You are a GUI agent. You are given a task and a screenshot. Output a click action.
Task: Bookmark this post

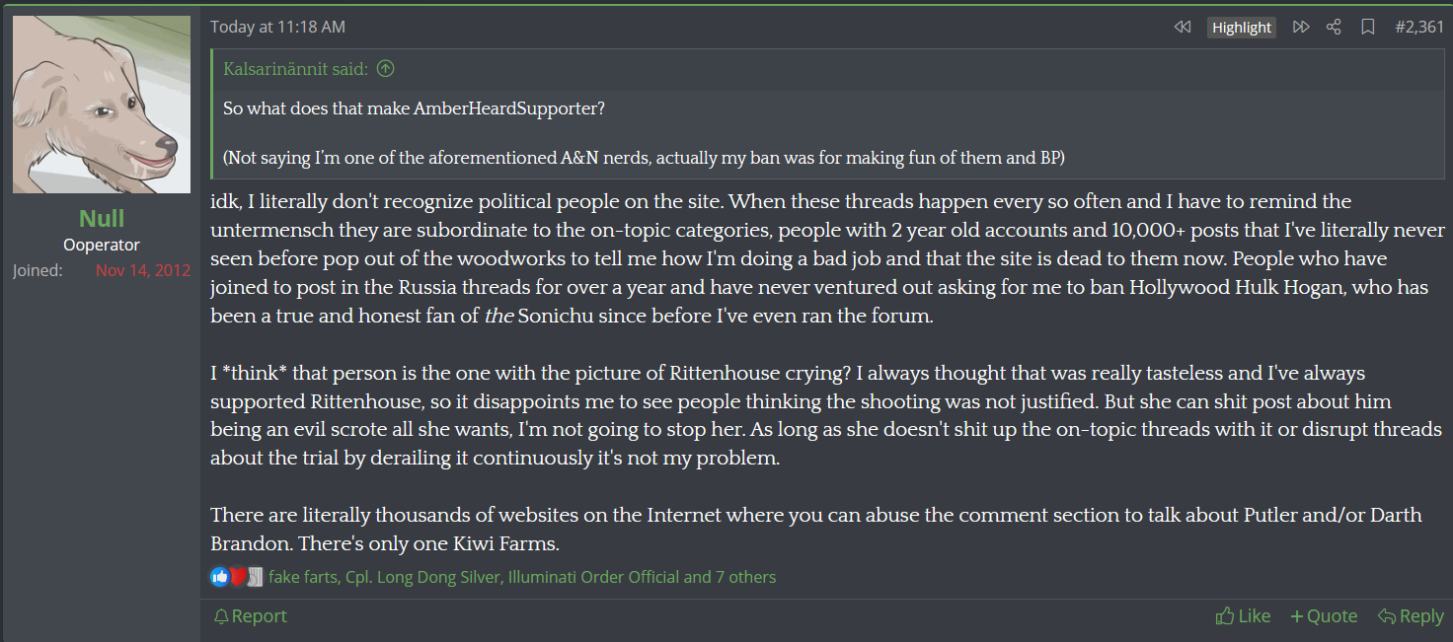tap(1367, 28)
